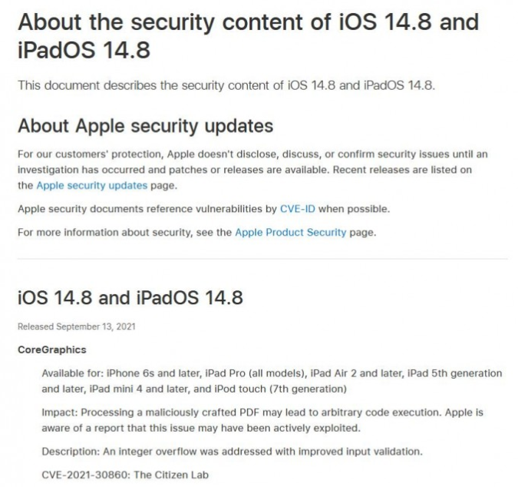Click the Available for devices paragraph
The height and width of the screenshot is (487, 518).
(x=272, y=381)
